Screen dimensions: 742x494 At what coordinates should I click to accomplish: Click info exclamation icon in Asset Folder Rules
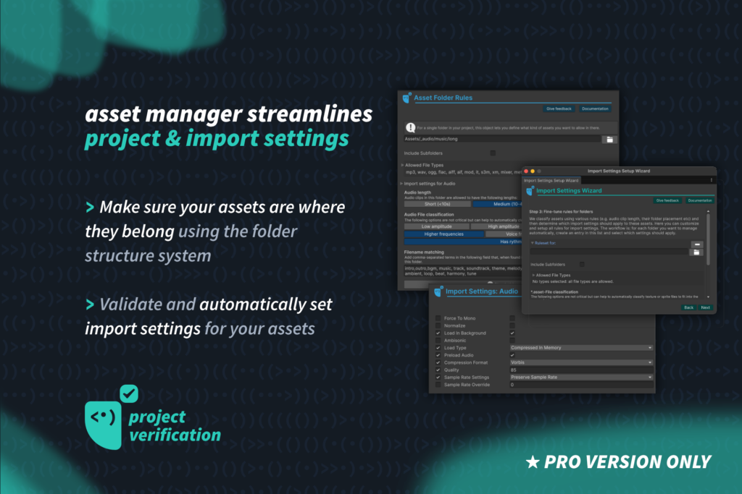410,127
